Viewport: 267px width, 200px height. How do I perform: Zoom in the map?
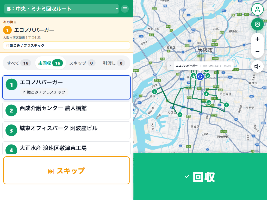pyautogui.click(x=257, y=39)
